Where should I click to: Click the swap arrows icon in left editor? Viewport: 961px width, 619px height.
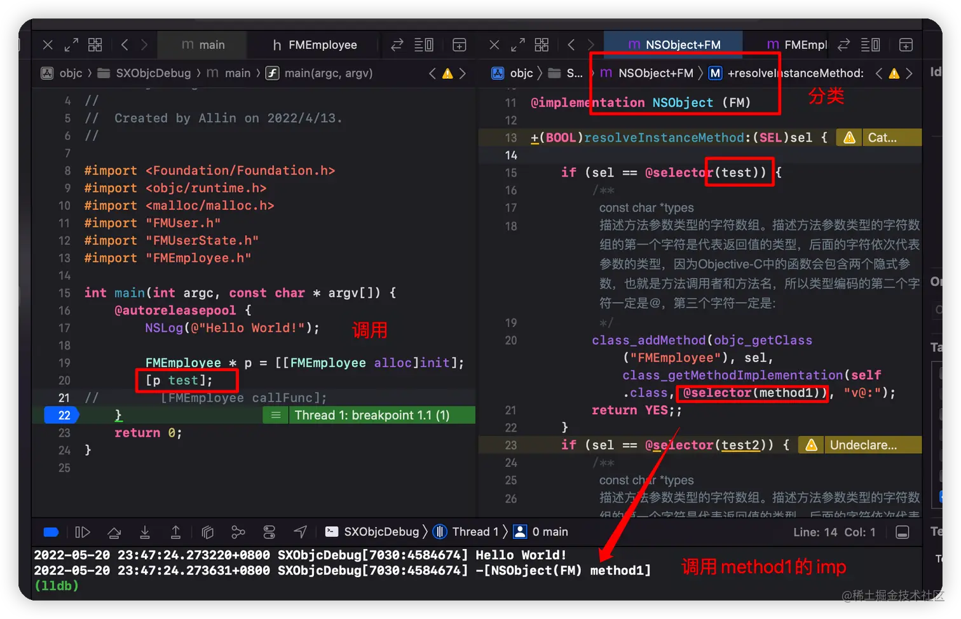[x=397, y=44]
